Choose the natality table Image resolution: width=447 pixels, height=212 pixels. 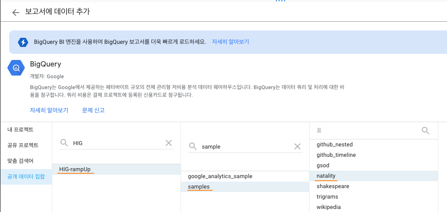coord(374,176)
